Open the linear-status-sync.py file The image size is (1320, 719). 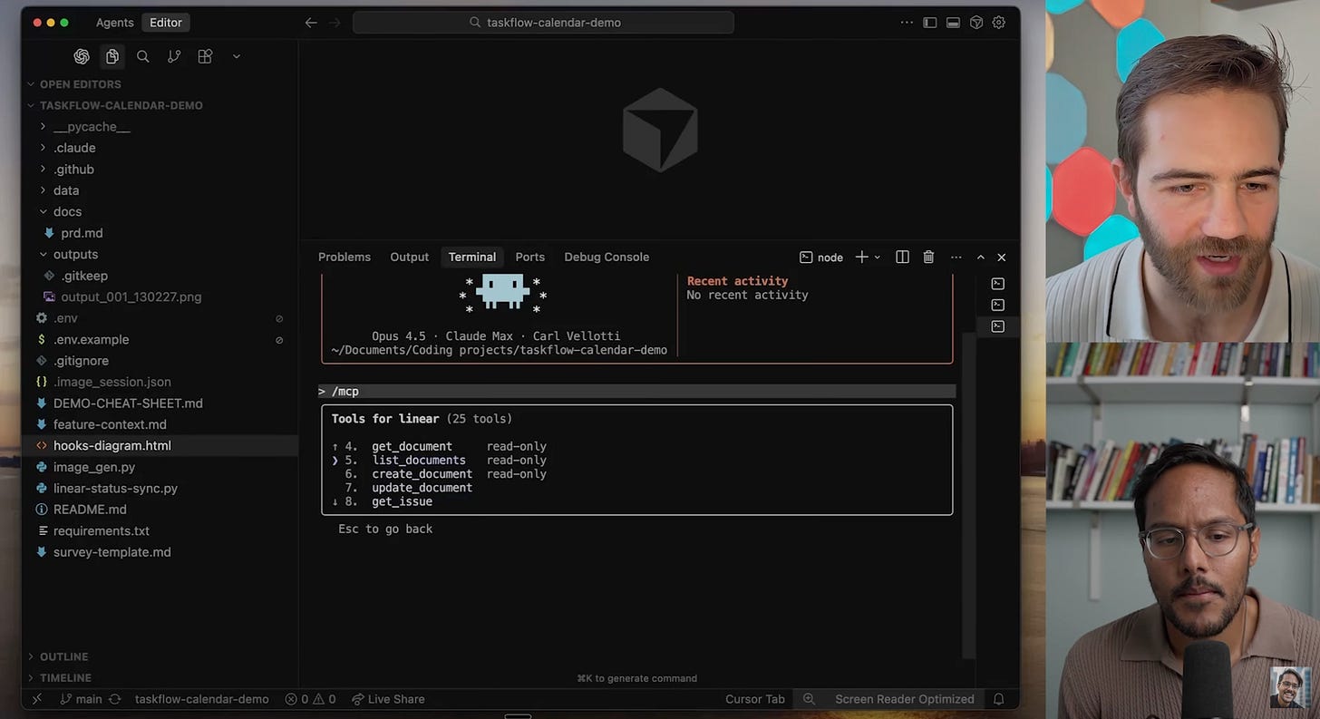click(115, 488)
